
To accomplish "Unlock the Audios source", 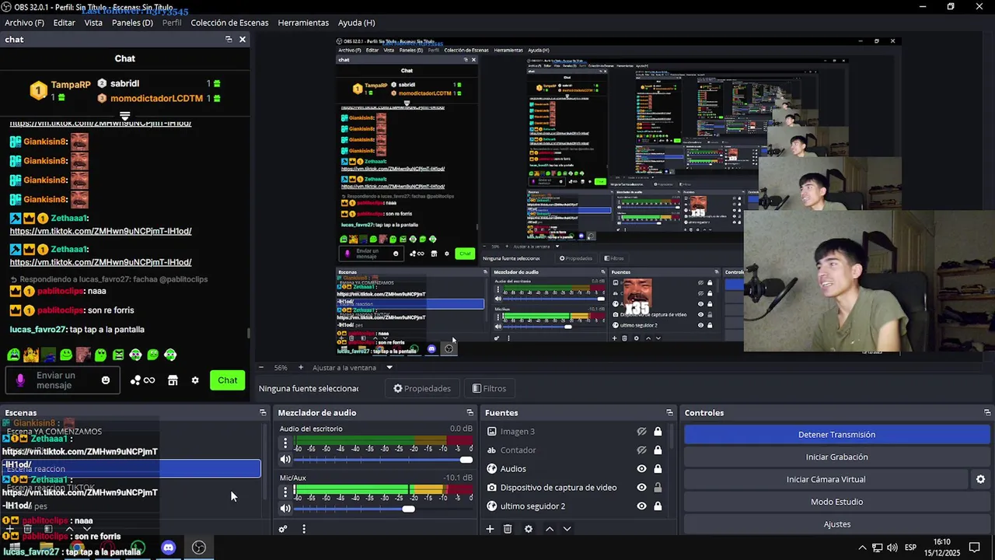I will pos(658,469).
